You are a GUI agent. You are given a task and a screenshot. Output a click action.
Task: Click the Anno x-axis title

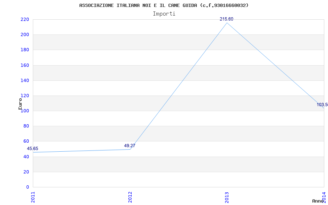click(318, 201)
